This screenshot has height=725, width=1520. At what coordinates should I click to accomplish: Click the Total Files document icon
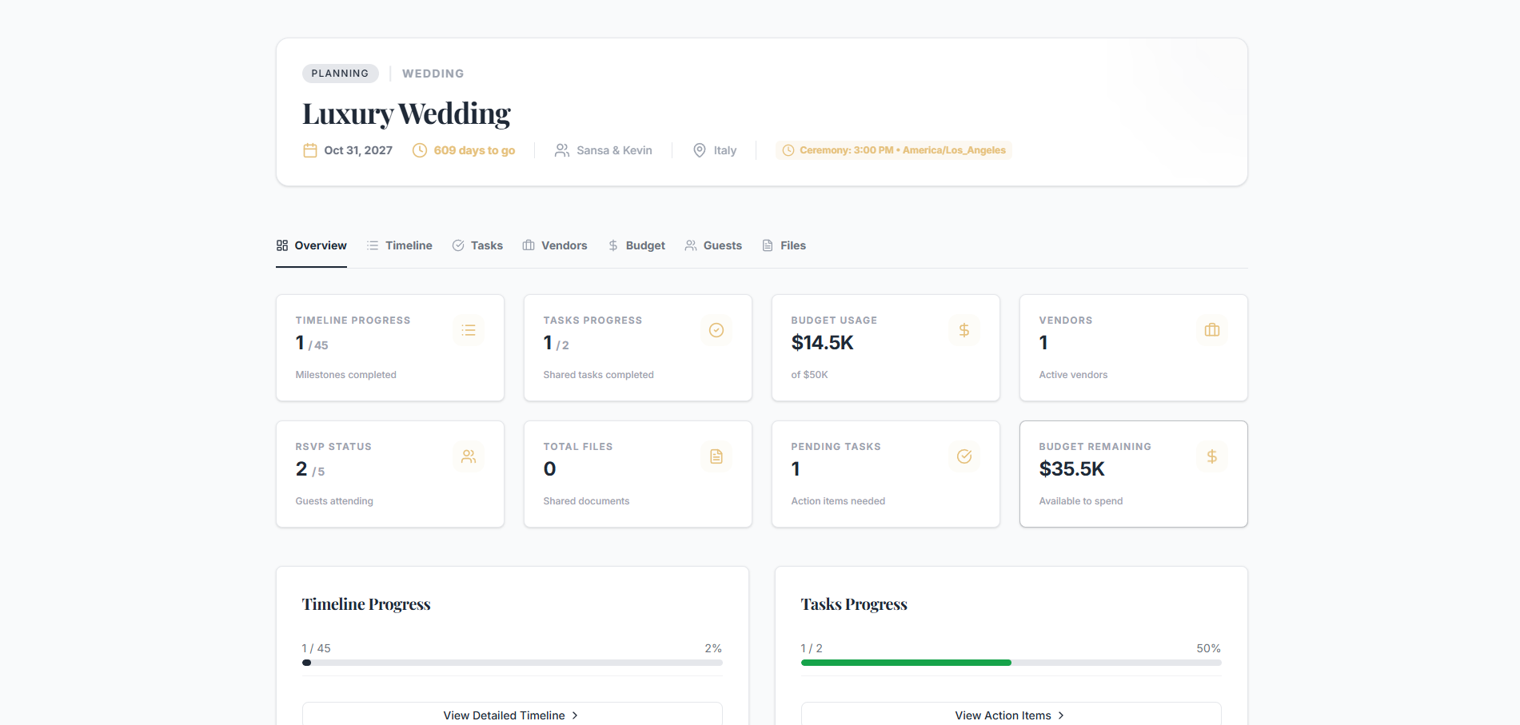pyautogui.click(x=716, y=456)
